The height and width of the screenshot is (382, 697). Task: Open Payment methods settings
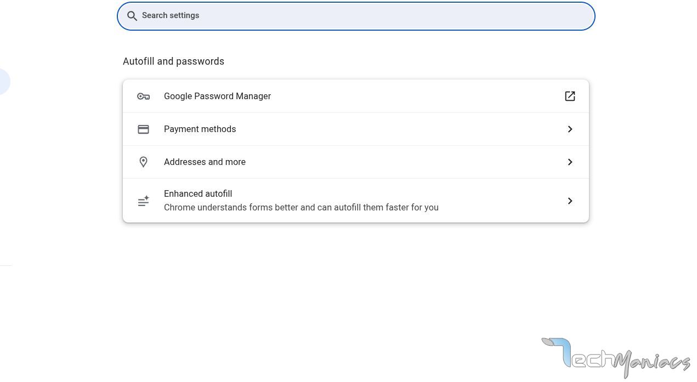[200, 129]
